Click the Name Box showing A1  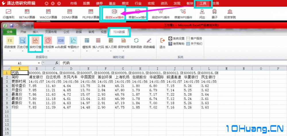point(20,63)
